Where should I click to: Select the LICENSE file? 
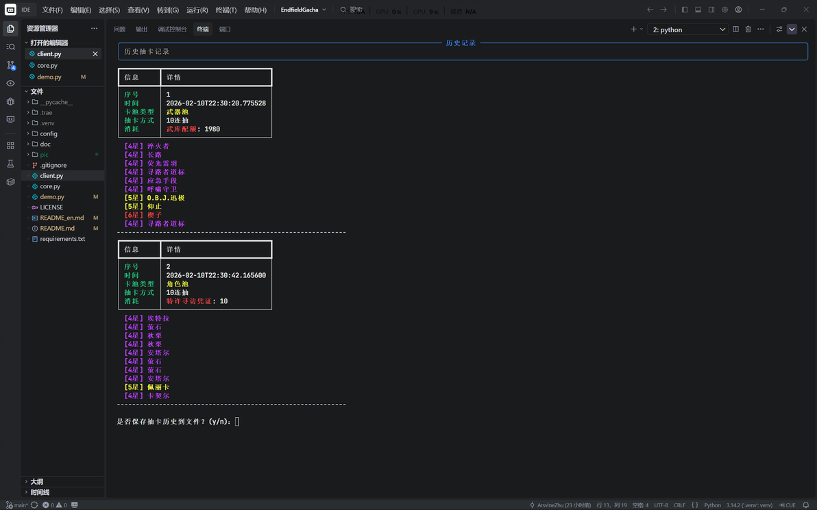pyautogui.click(x=51, y=207)
